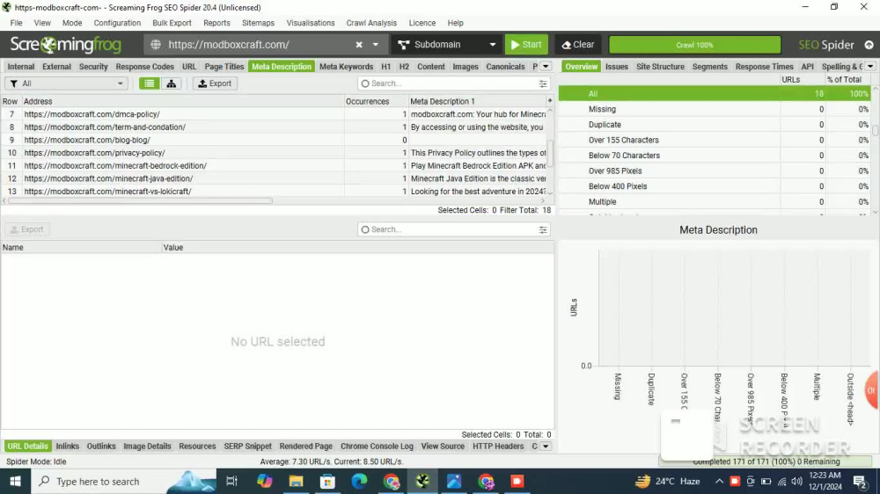The width and height of the screenshot is (880, 494).
Task: Open the URL history dropdown arrow
Action: [376, 45]
